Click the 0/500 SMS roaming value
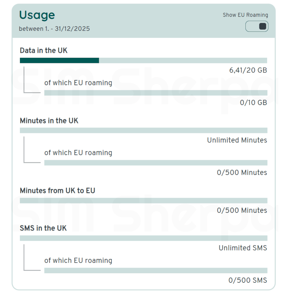Viewport: 287px width, 298px height. coord(248,280)
